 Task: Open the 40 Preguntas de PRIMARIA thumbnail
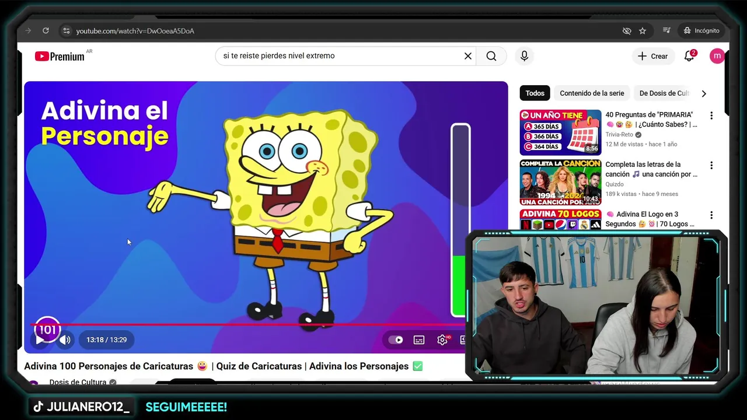pos(560,132)
